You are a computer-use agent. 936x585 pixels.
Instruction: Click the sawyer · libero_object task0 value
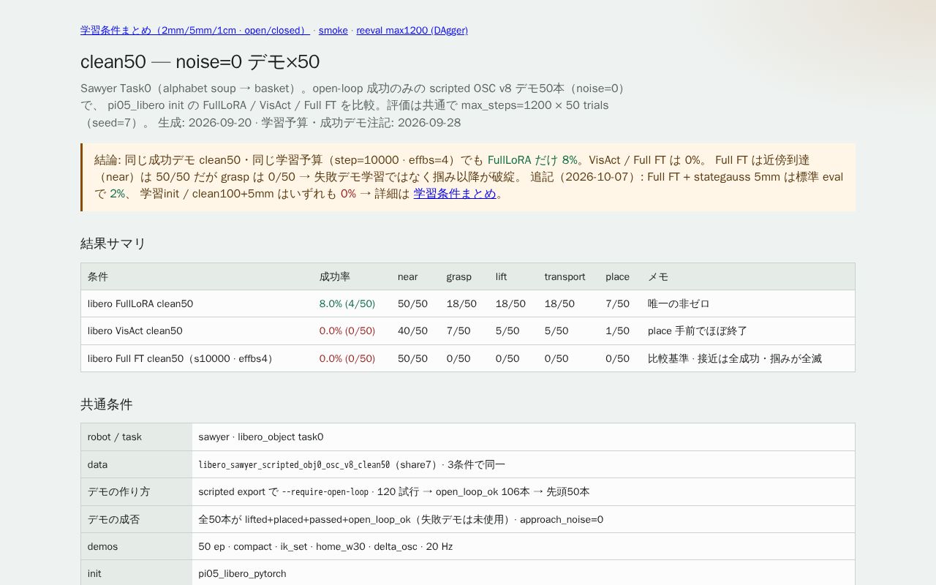pyautogui.click(x=261, y=437)
